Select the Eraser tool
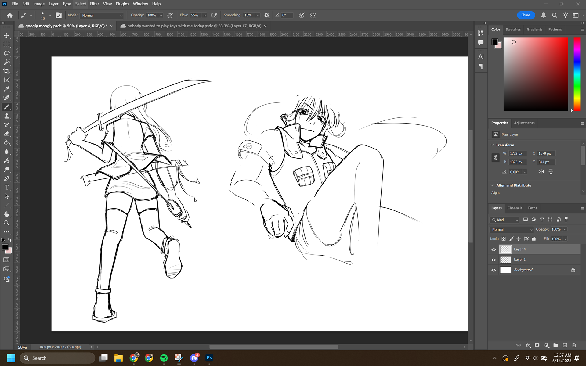Viewport: 586px width, 366px height. (7, 134)
